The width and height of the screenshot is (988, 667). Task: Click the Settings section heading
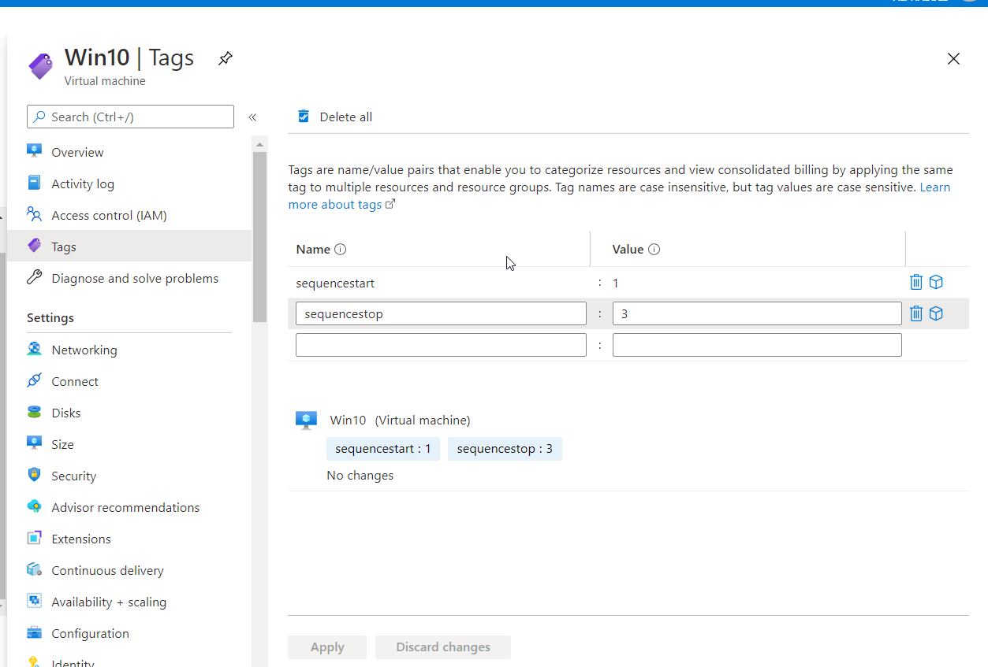coord(50,318)
